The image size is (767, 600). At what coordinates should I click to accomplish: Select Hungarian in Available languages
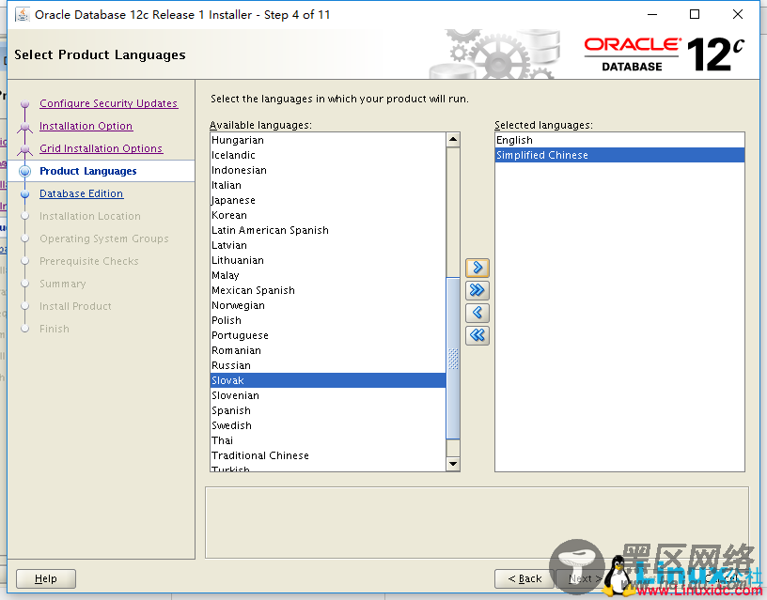point(328,140)
